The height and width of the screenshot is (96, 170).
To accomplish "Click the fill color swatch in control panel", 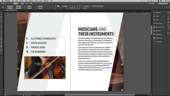I will 58,6.
